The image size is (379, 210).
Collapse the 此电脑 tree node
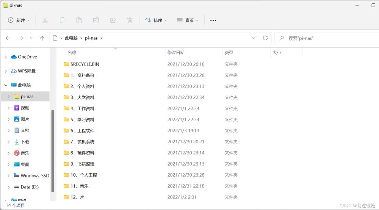tap(6, 85)
